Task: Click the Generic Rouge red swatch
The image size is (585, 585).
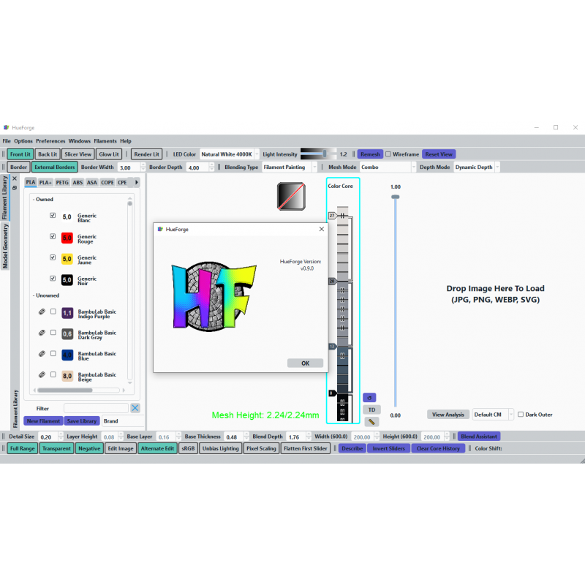Action: click(67, 238)
